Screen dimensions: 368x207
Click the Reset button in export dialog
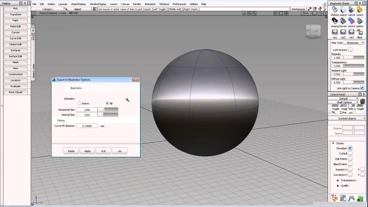pyautogui.click(x=71, y=151)
